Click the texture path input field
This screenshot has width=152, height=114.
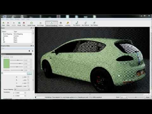[x=15, y=73]
